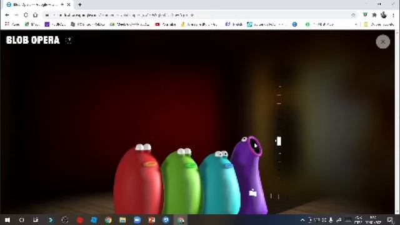This screenshot has width=400, height=225.
Task: Open the browser home page
Action: 35,15
